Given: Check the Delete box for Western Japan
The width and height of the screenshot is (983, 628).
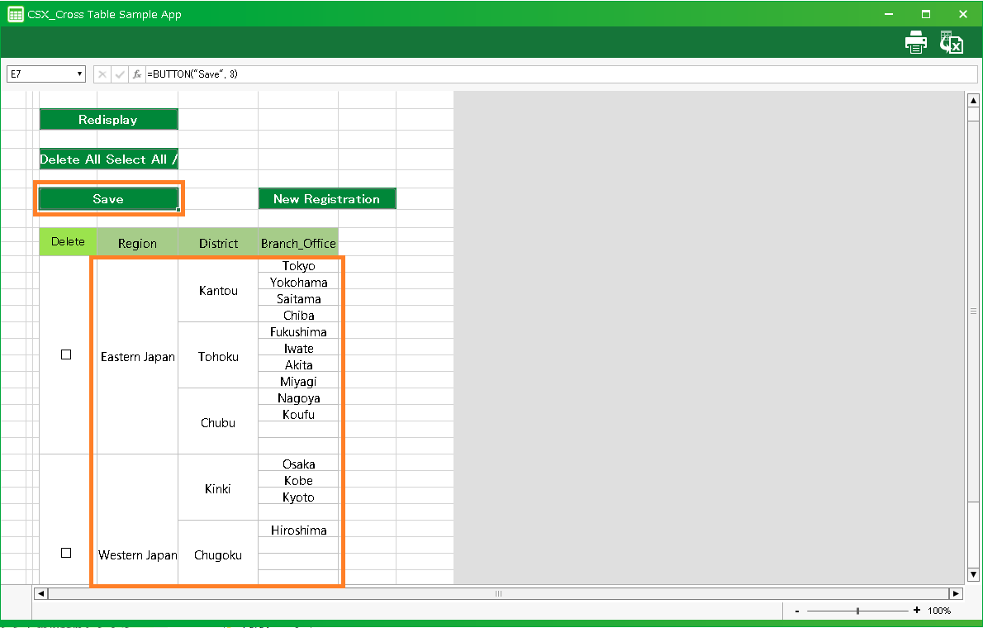Looking at the screenshot, I should click(66, 553).
